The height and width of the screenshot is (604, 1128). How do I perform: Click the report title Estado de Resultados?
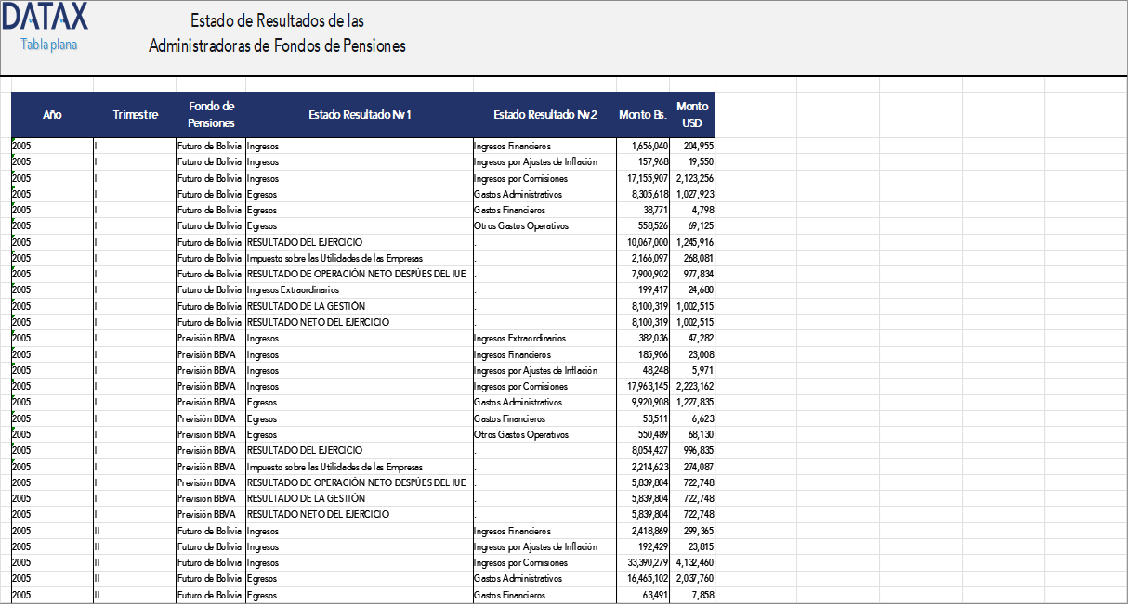[x=276, y=20]
